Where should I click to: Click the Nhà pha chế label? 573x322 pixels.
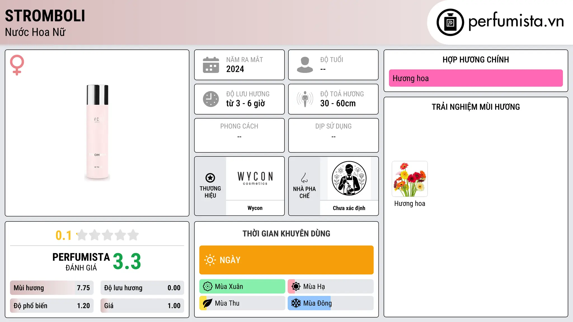tap(304, 192)
